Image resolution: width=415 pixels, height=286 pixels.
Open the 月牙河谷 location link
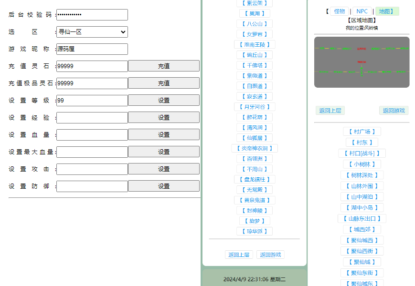coord(255,107)
